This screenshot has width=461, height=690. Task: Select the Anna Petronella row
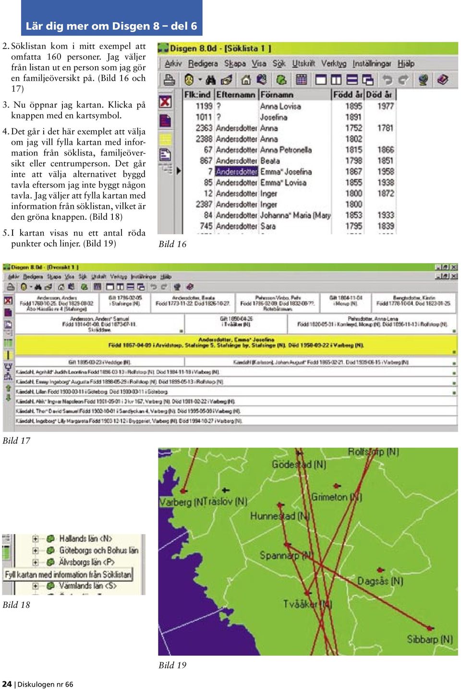290,150
